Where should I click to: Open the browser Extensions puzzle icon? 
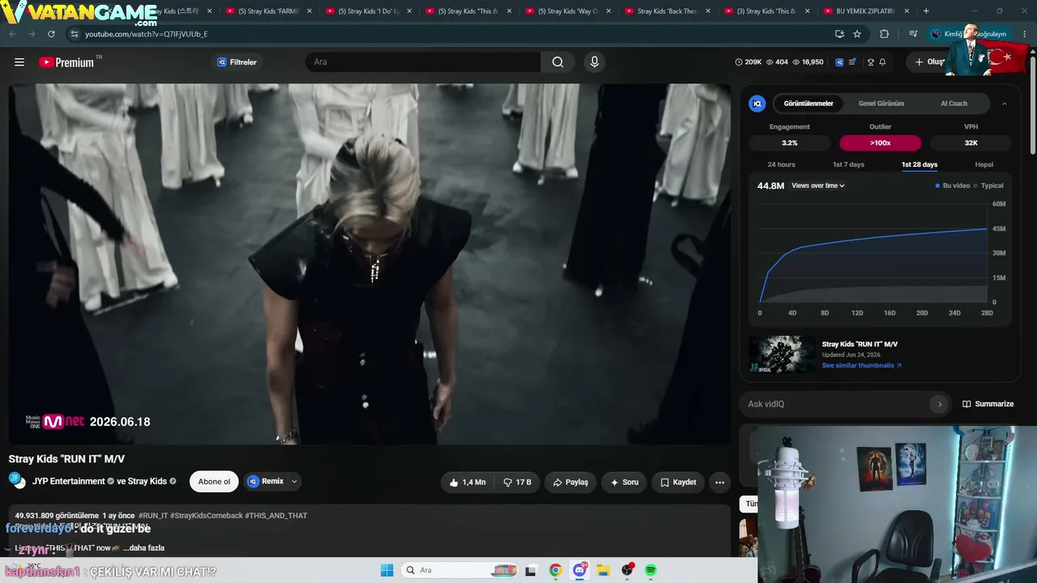(884, 34)
